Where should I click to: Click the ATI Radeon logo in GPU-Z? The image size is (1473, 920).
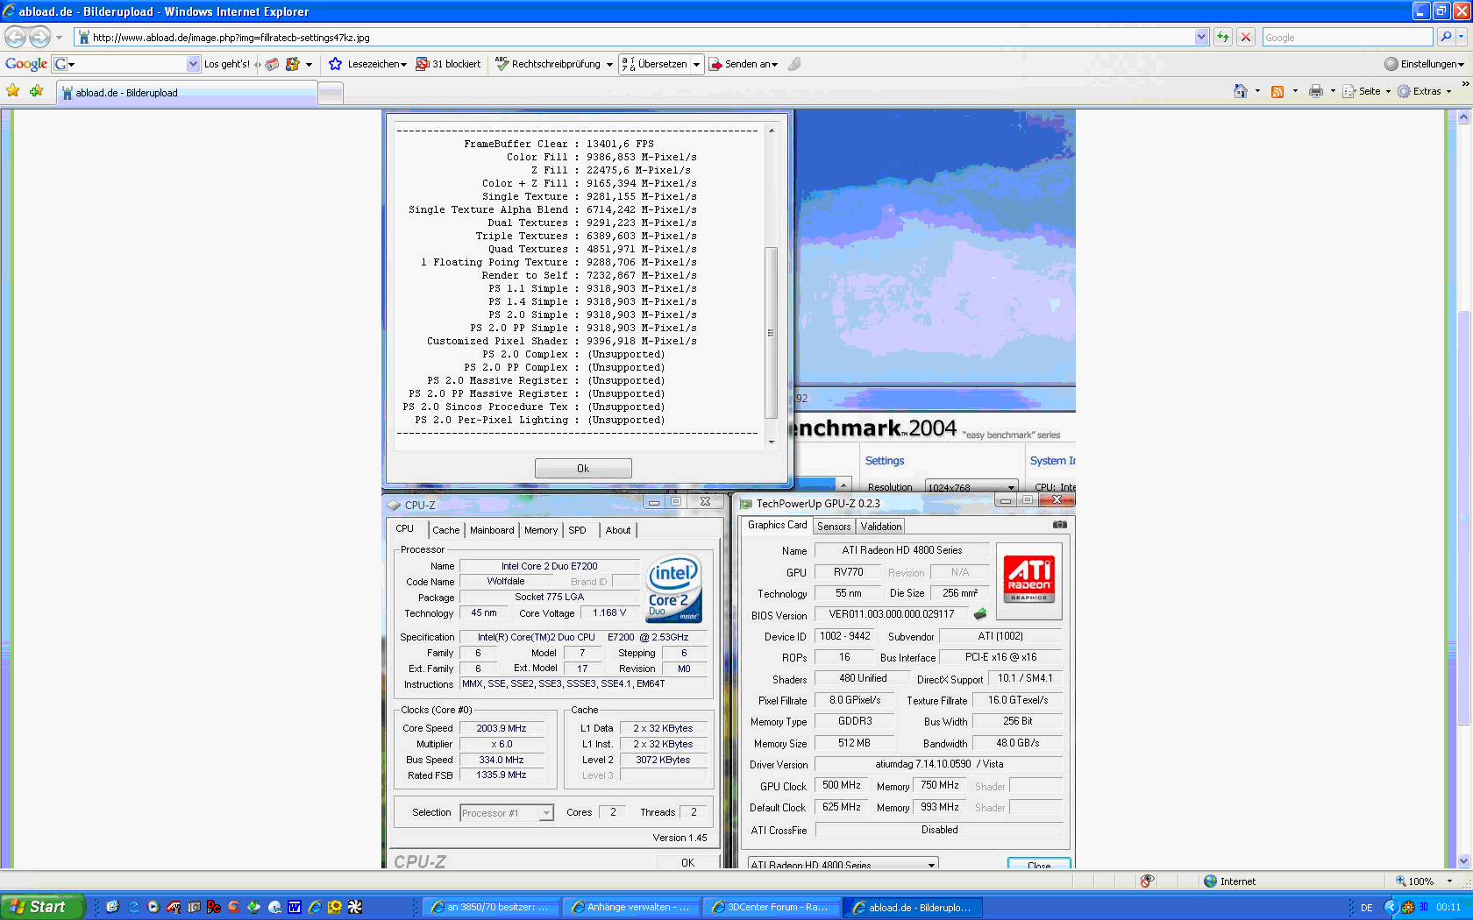1028,579
